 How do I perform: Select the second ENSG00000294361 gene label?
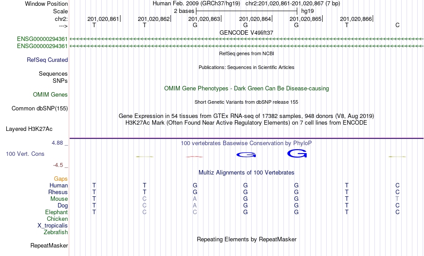(42, 46)
